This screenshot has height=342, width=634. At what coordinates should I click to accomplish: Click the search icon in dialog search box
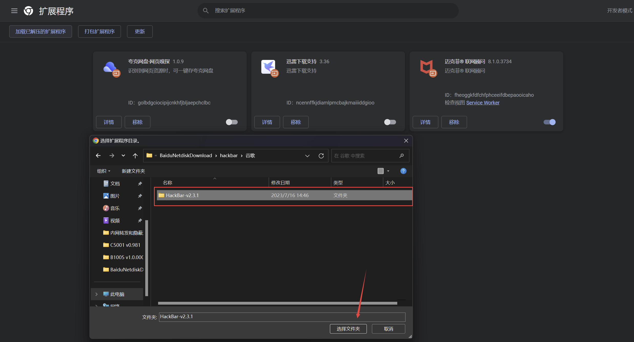[401, 156]
